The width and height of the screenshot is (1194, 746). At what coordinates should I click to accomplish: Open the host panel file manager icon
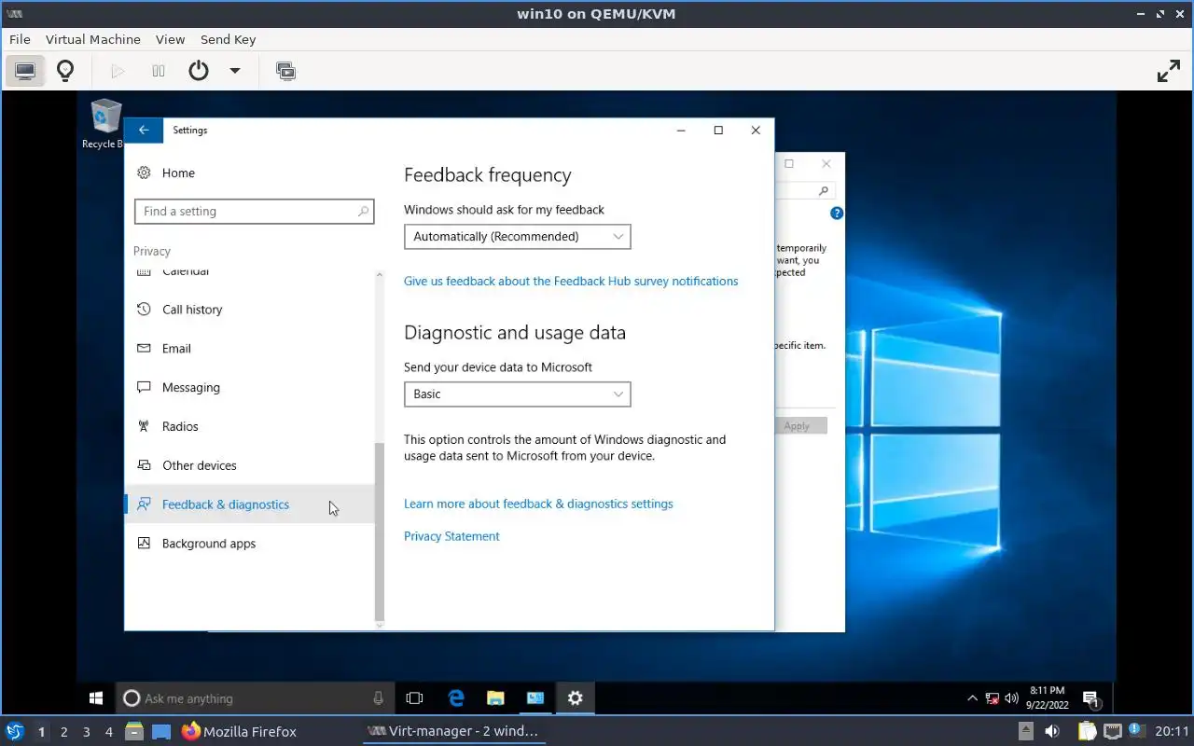pyautogui.click(x=133, y=731)
